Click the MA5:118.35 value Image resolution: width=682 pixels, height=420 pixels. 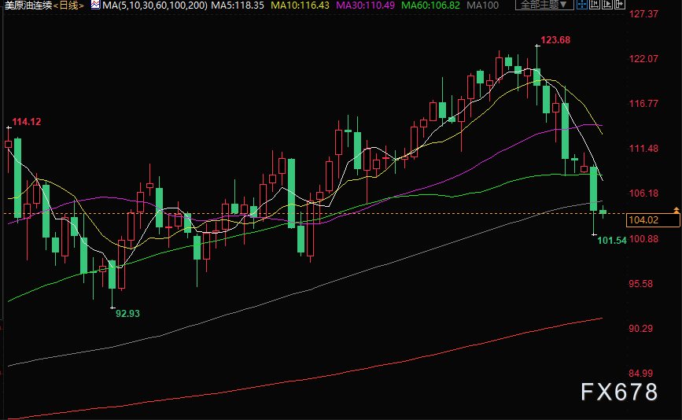238,6
